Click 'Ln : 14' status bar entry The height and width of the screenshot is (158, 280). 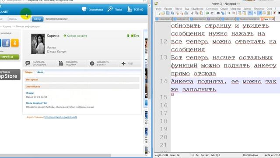point(195,155)
